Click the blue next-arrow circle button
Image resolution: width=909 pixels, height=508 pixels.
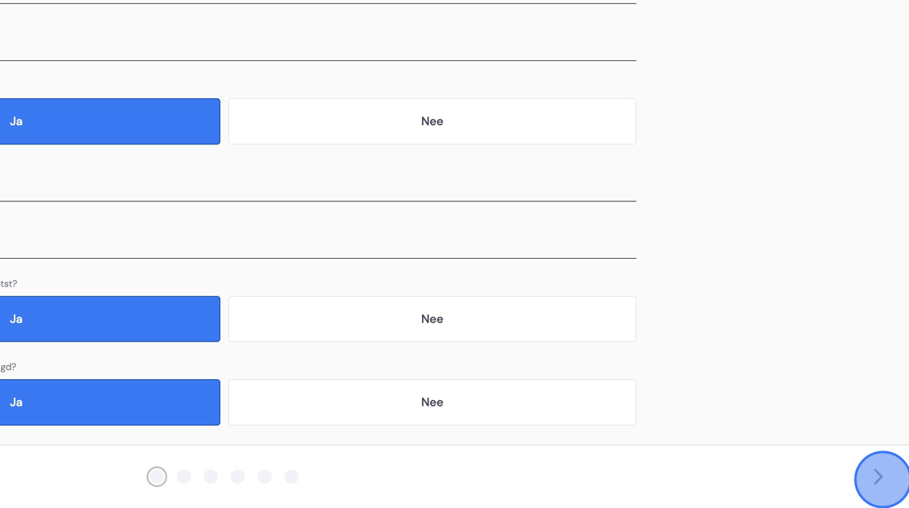point(881,479)
